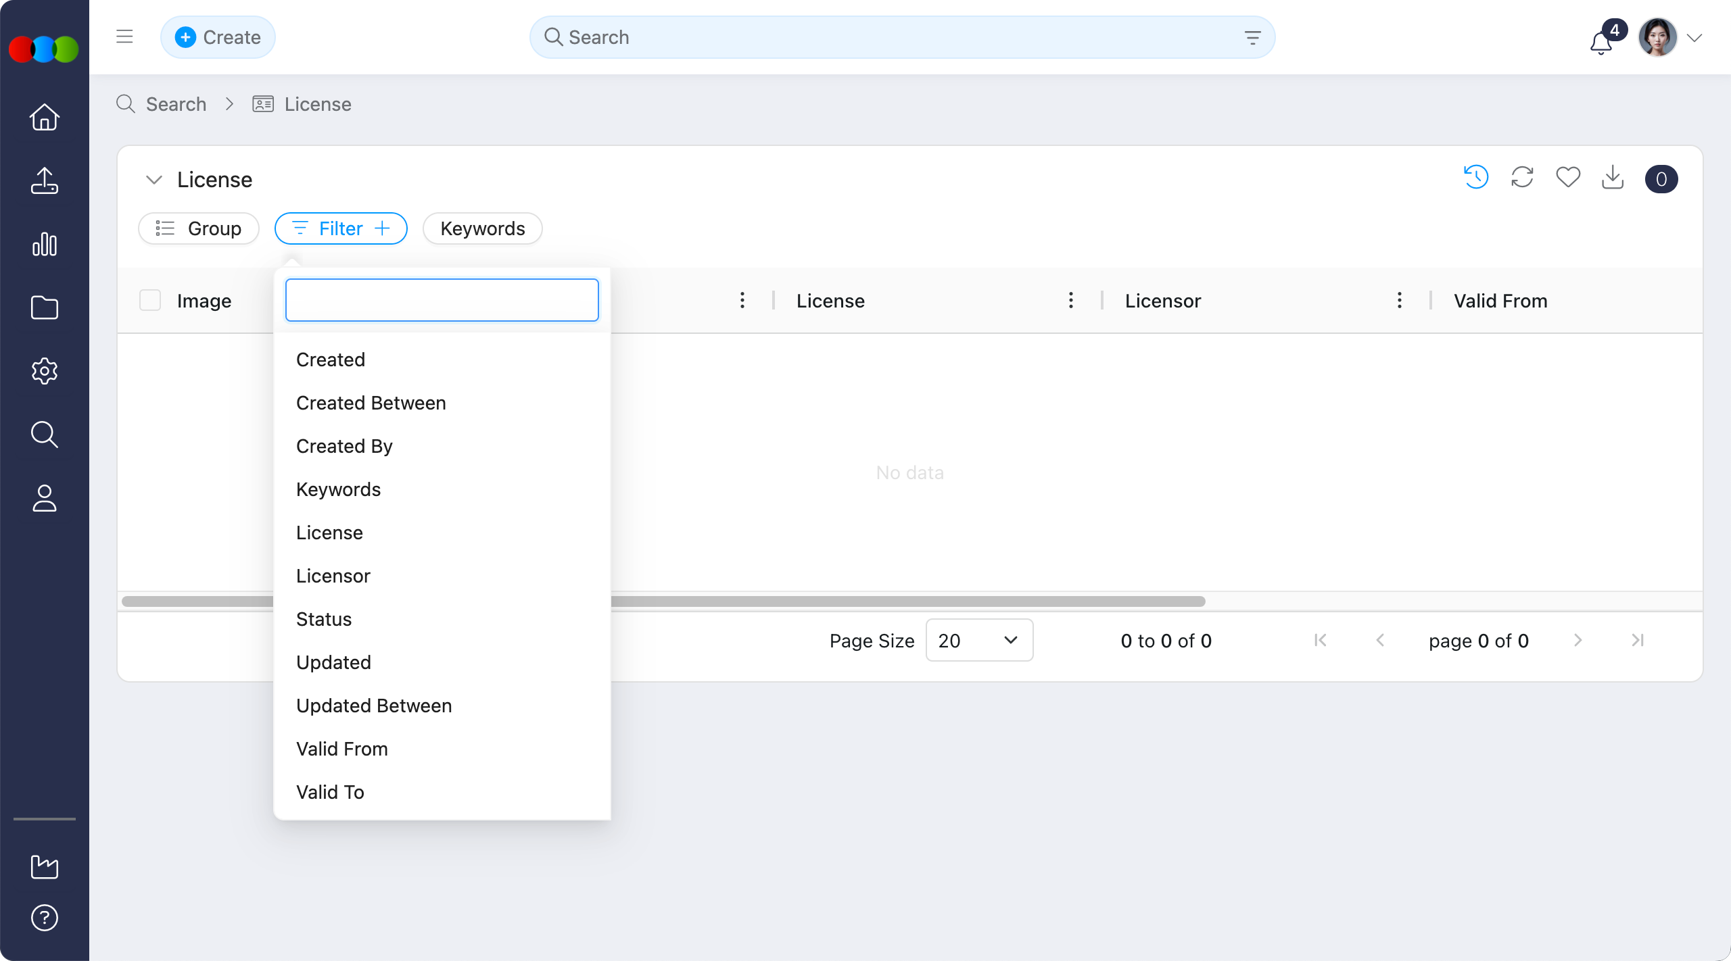Screen dimensions: 1731x961
Task: Choose Status from filter list
Action: click(x=324, y=619)
